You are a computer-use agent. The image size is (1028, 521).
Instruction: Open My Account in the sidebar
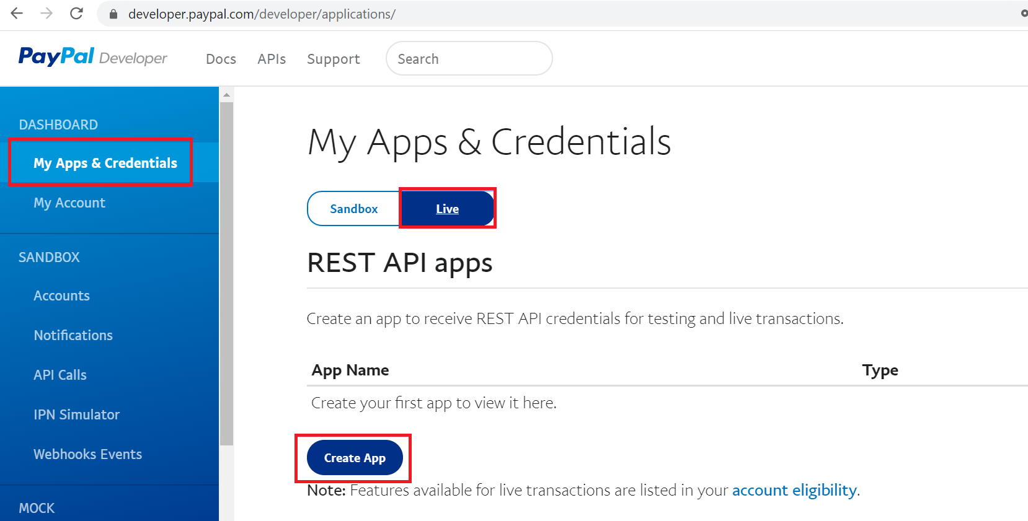coord(69,203)
